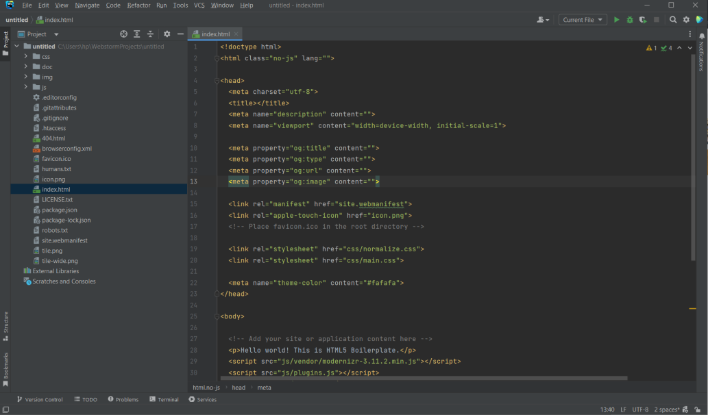708x415 pixels.
Task: Open the Refactor menu
Action: [x=138, y=5]
